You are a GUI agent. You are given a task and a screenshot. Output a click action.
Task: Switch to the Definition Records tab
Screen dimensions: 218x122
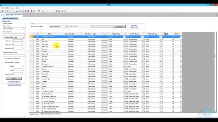pos(46,114)
